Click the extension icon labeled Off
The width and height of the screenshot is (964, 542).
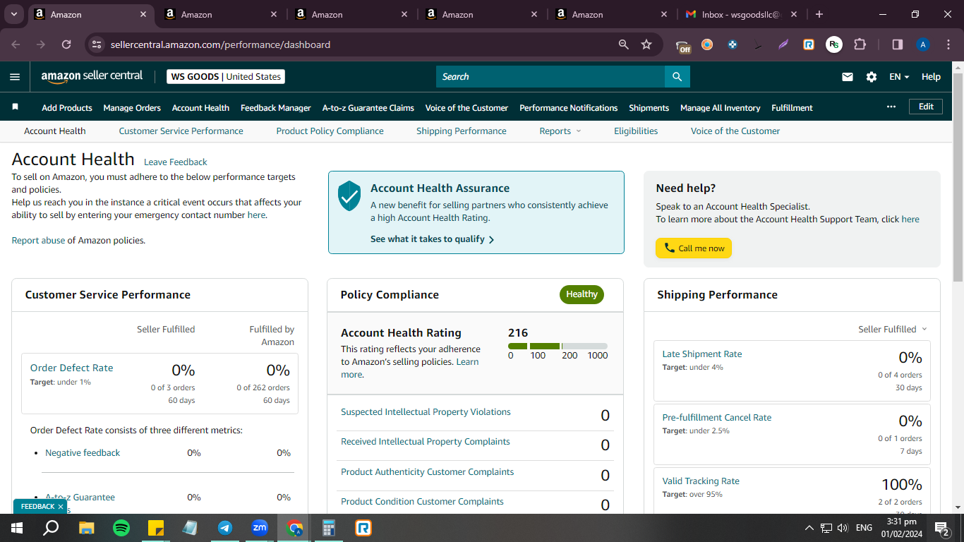[x=683, y=46]
